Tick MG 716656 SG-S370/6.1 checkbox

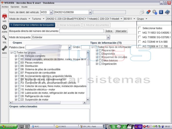click(139, 37)
